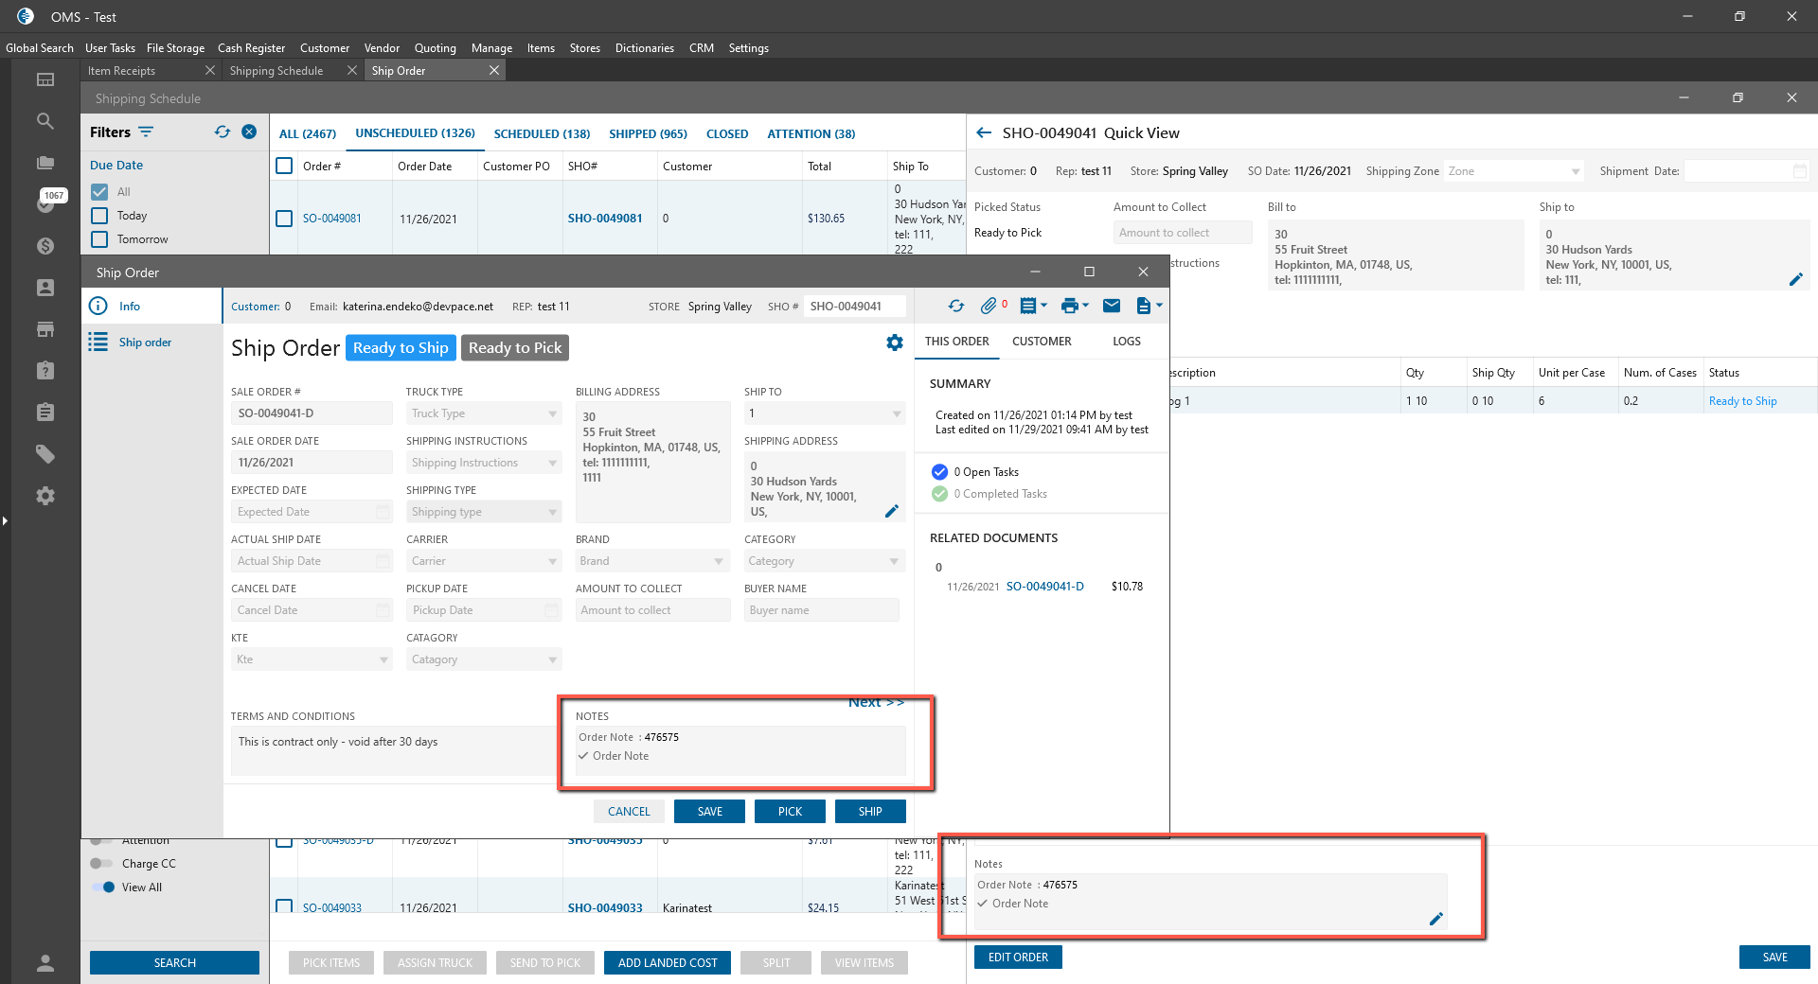Expand the Truck Type dropdown
This screenshot has height=984, width=1818.
(553, 413)
